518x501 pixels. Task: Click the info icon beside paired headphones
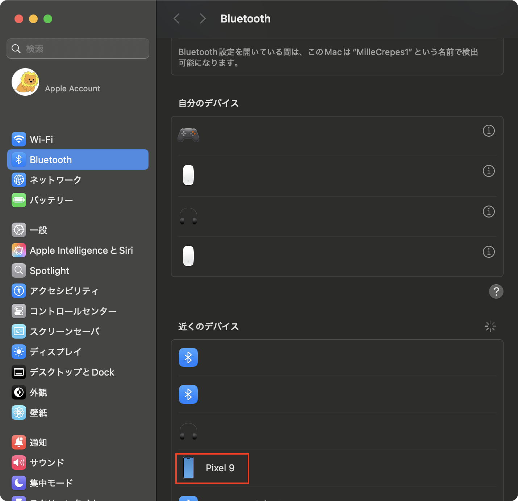(x=489, y=211)
